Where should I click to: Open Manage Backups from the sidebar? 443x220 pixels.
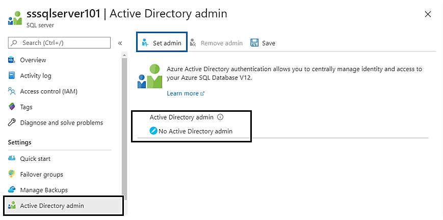44,190
